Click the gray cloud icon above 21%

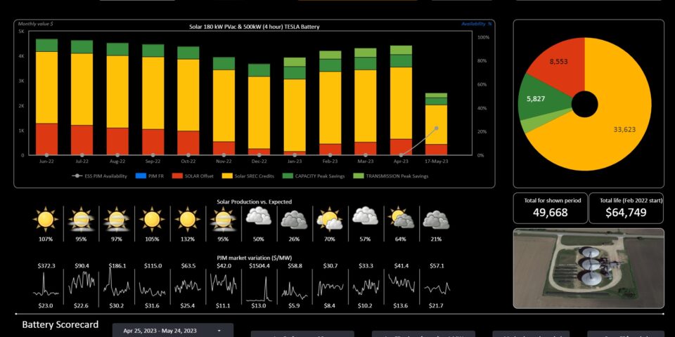tap(437, 219)
